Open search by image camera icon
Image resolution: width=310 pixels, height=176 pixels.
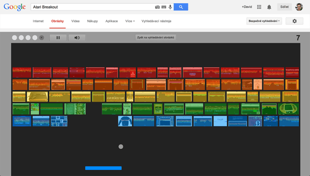(x=157, y=7)
